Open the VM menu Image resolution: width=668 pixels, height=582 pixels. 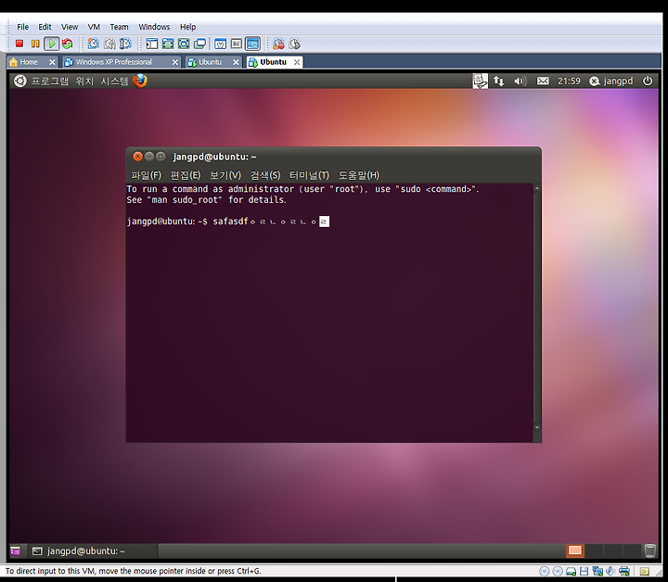(94, 27)
